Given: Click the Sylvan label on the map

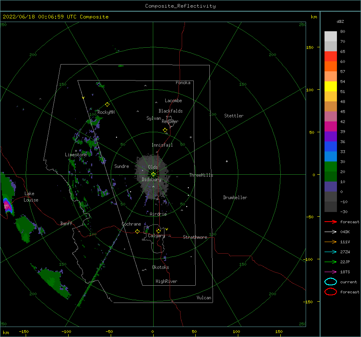Looking at the screenshot, I should coord(154,118).
